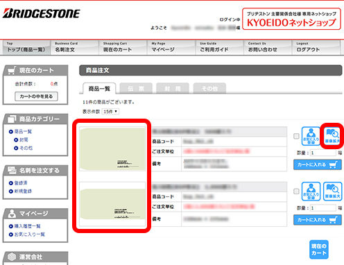Viewport: 344px width, 265px height.
Task: Tick the second product's checkbox
Action: [296, 191]
